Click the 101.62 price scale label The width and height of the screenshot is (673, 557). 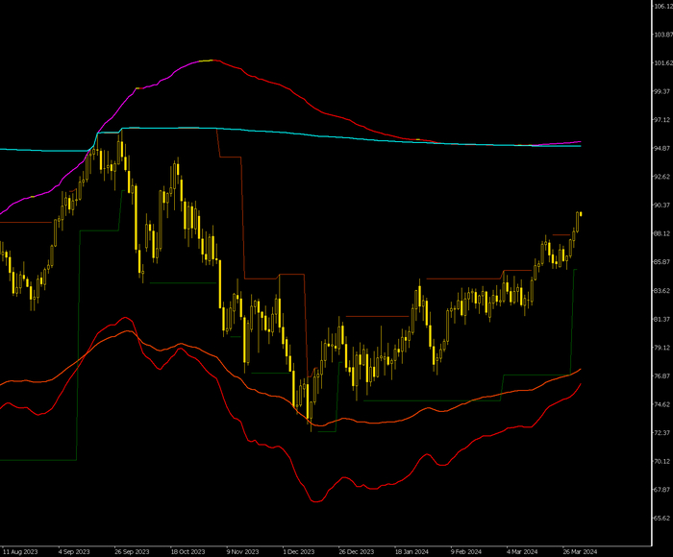click(x=663, y=63)
